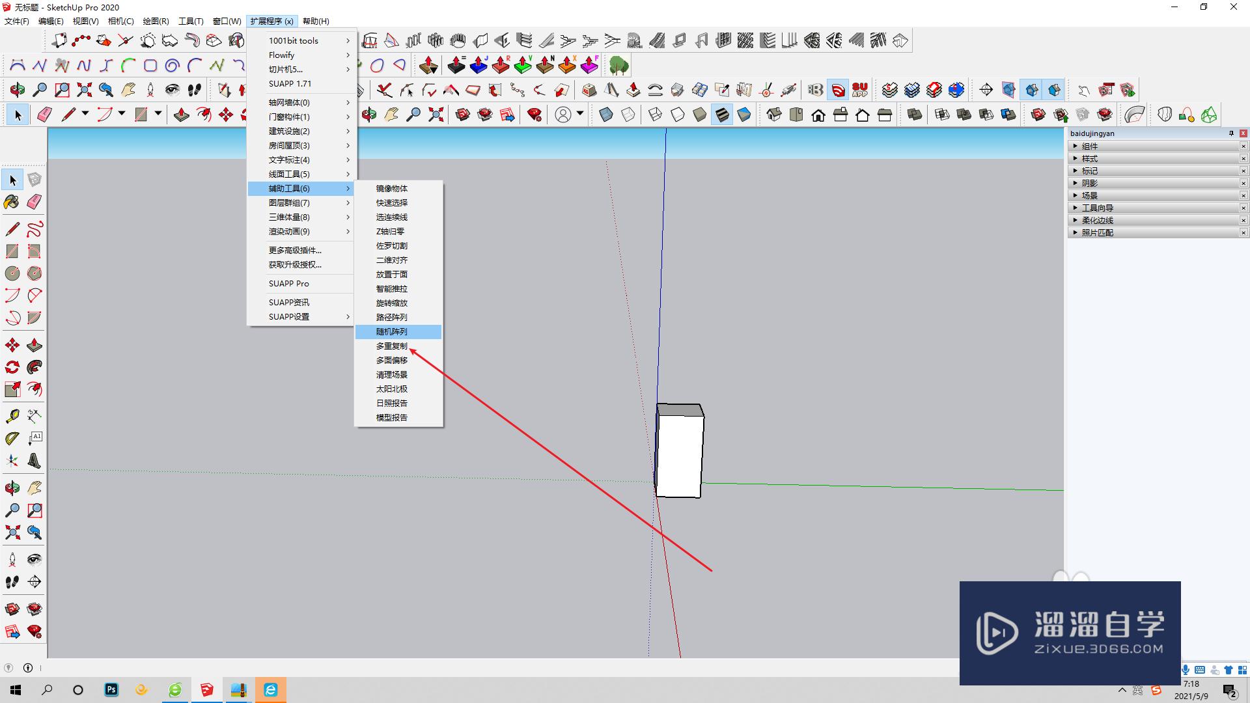Activate the Move tool in left toolbar
The height and width of the screenshot is (703, 1250).
coord(12,345)
